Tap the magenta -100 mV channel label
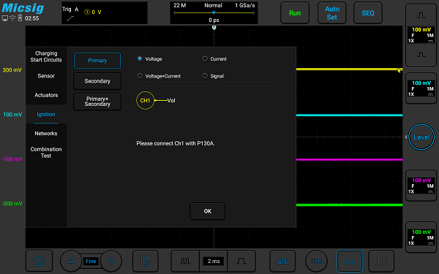The image size is (439, 274). click(12, 159)
